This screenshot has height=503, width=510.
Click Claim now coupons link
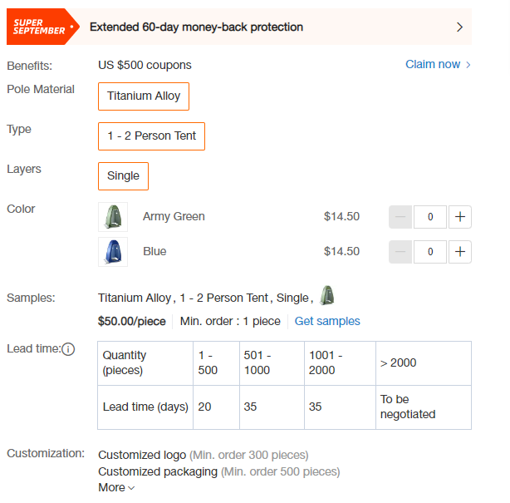point(438,65)
